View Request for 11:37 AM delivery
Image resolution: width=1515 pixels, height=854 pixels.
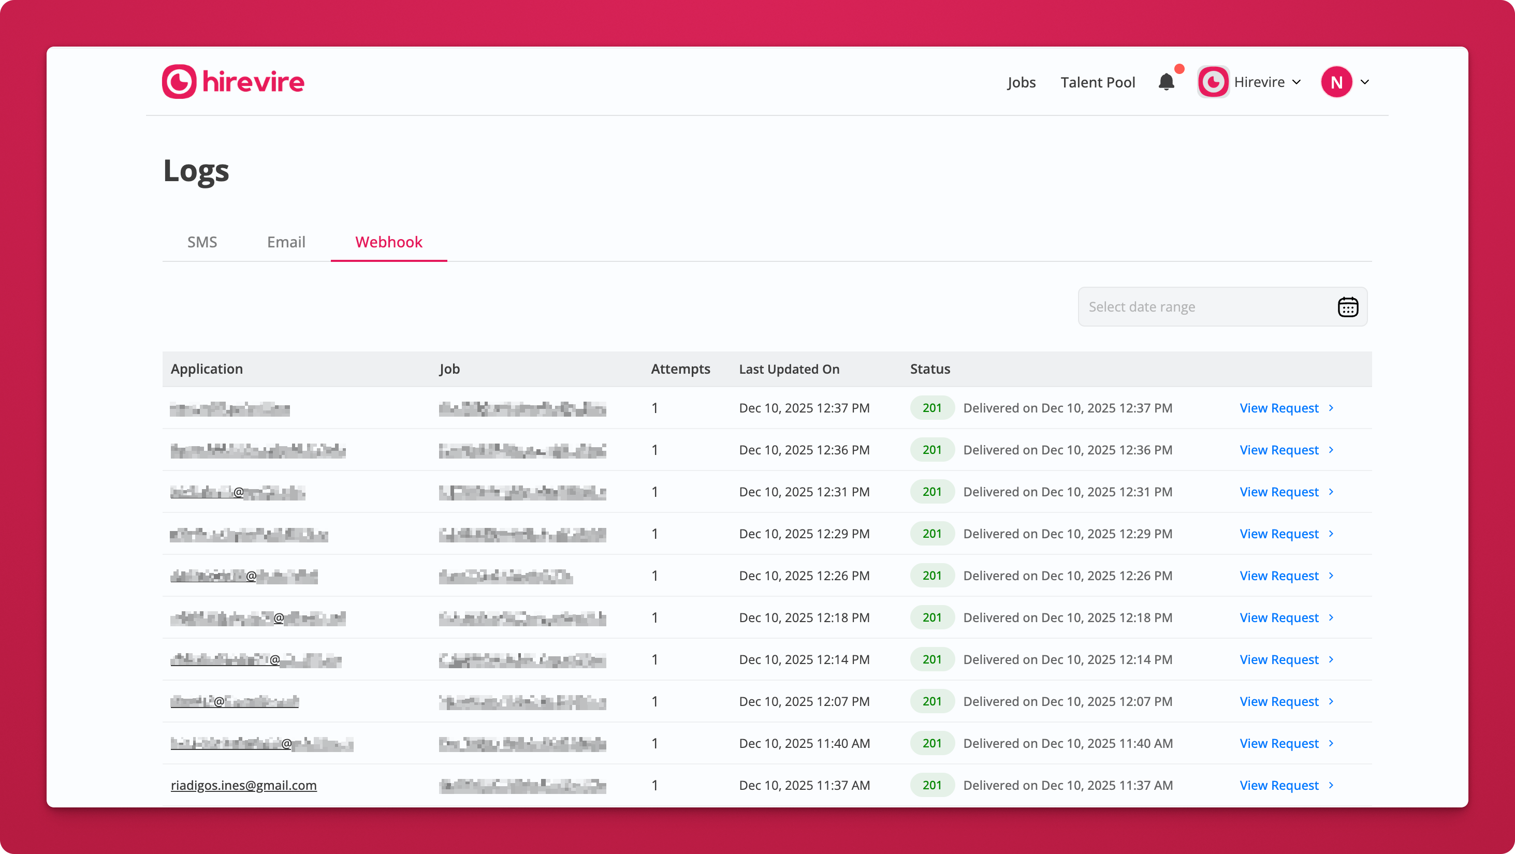1278,785
